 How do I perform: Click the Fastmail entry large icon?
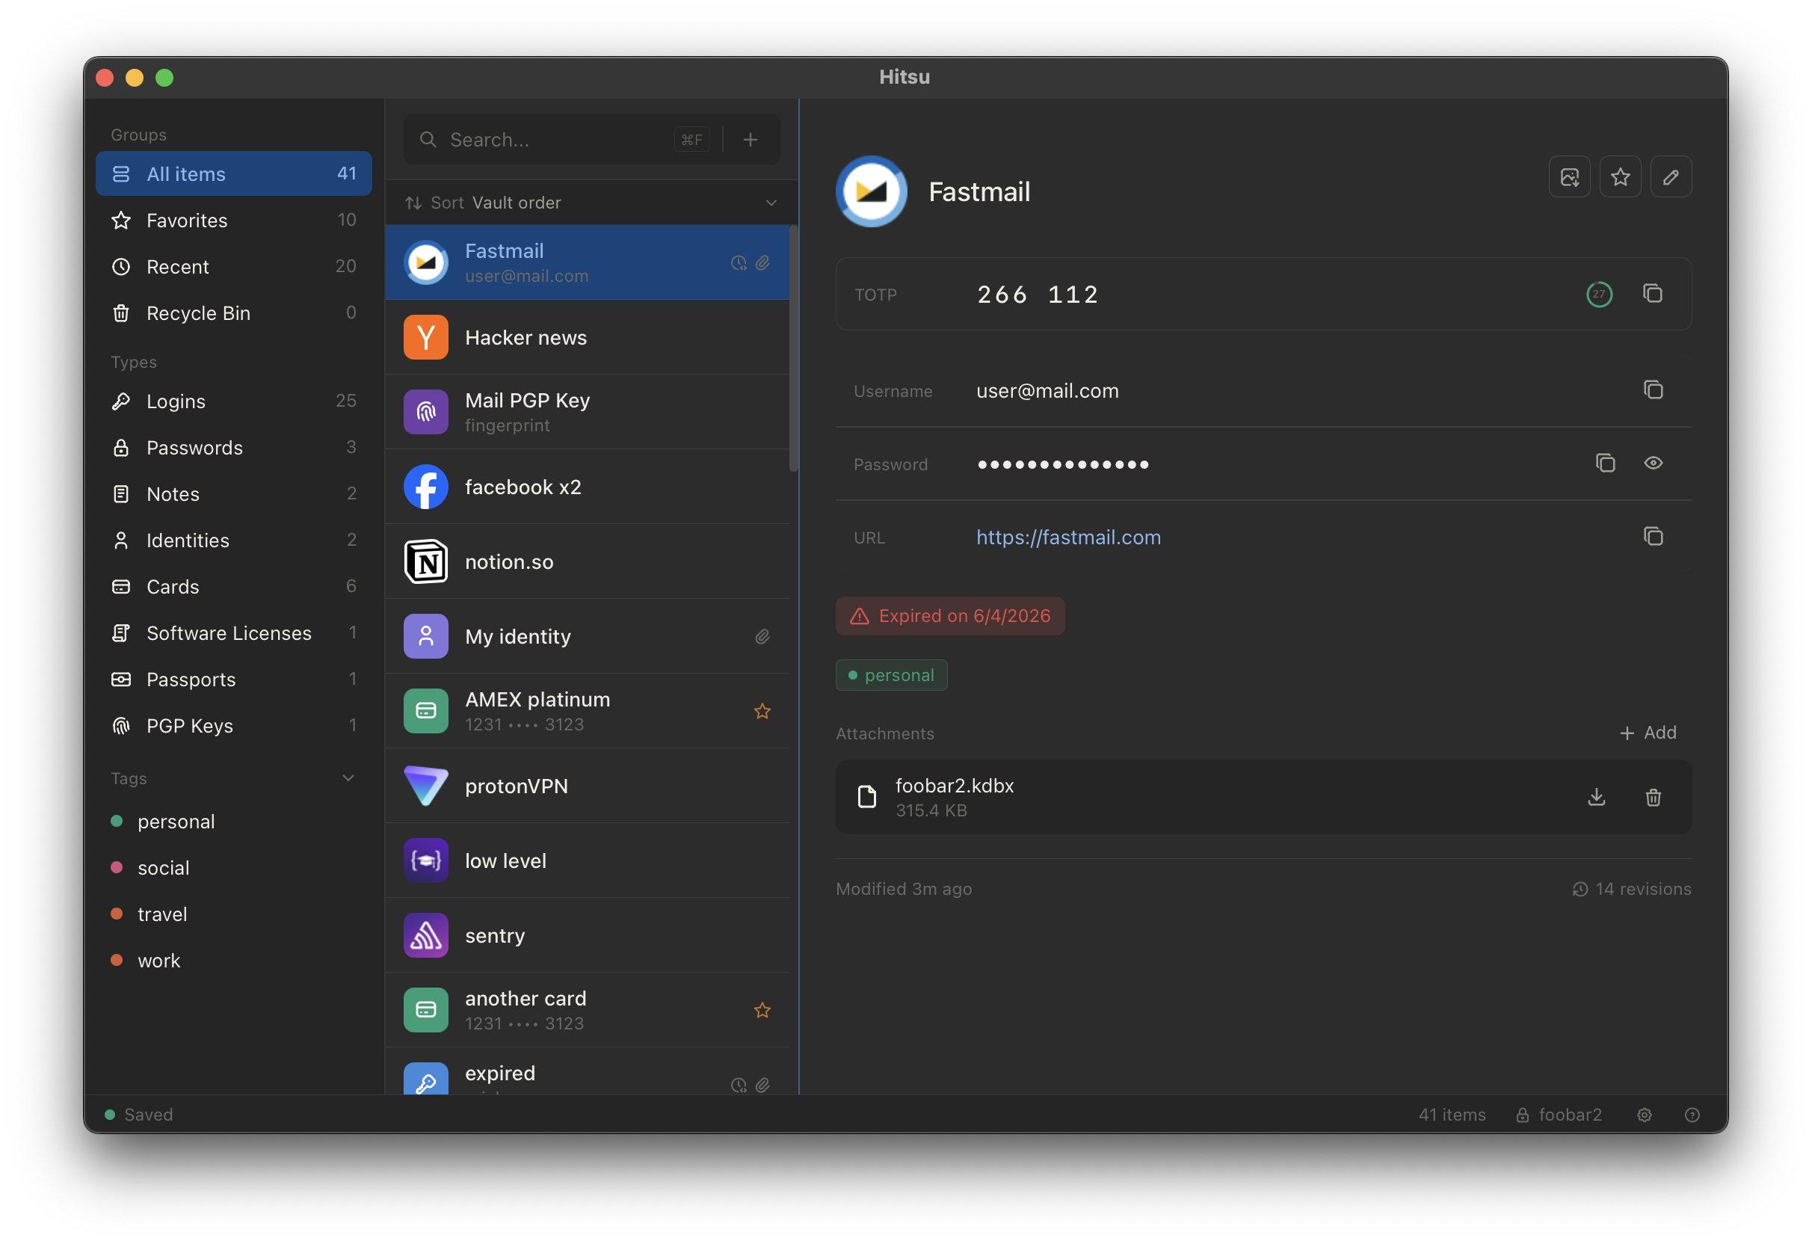(871, 191)
